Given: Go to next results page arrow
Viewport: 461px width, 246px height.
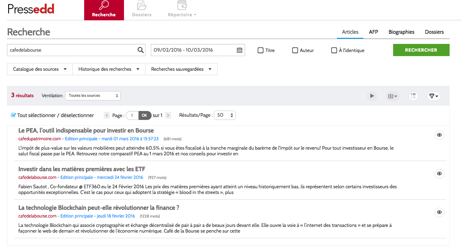Looking at the screenshot, I should [x=168, y=115].
